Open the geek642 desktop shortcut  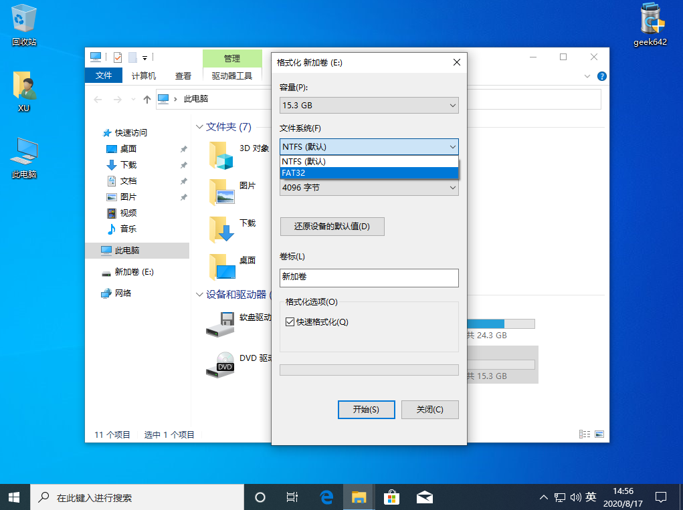[650, 24]
